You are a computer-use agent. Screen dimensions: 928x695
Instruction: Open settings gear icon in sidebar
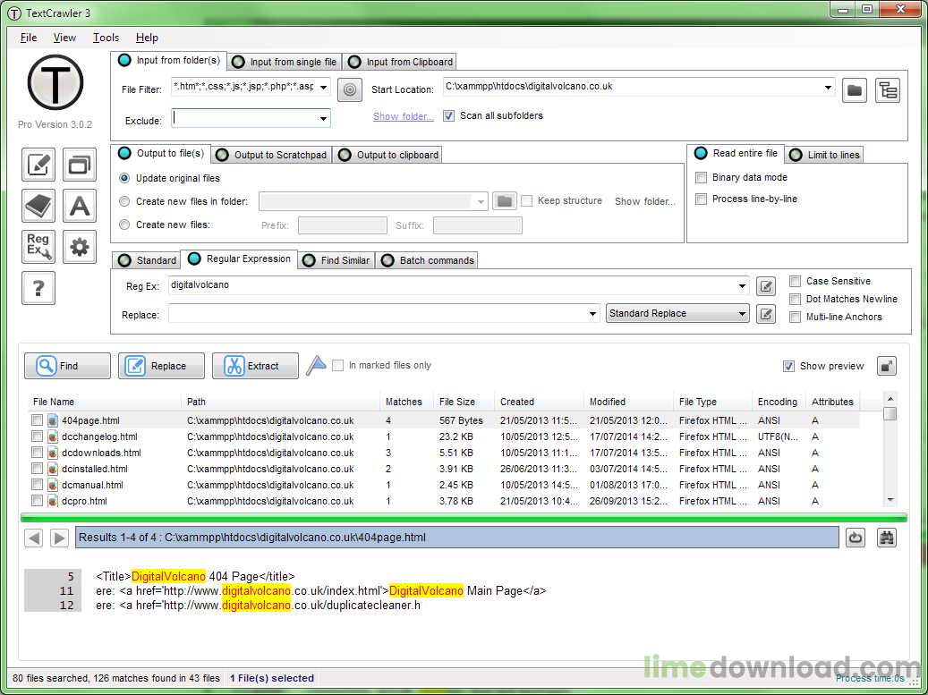[x=80, y=247]
